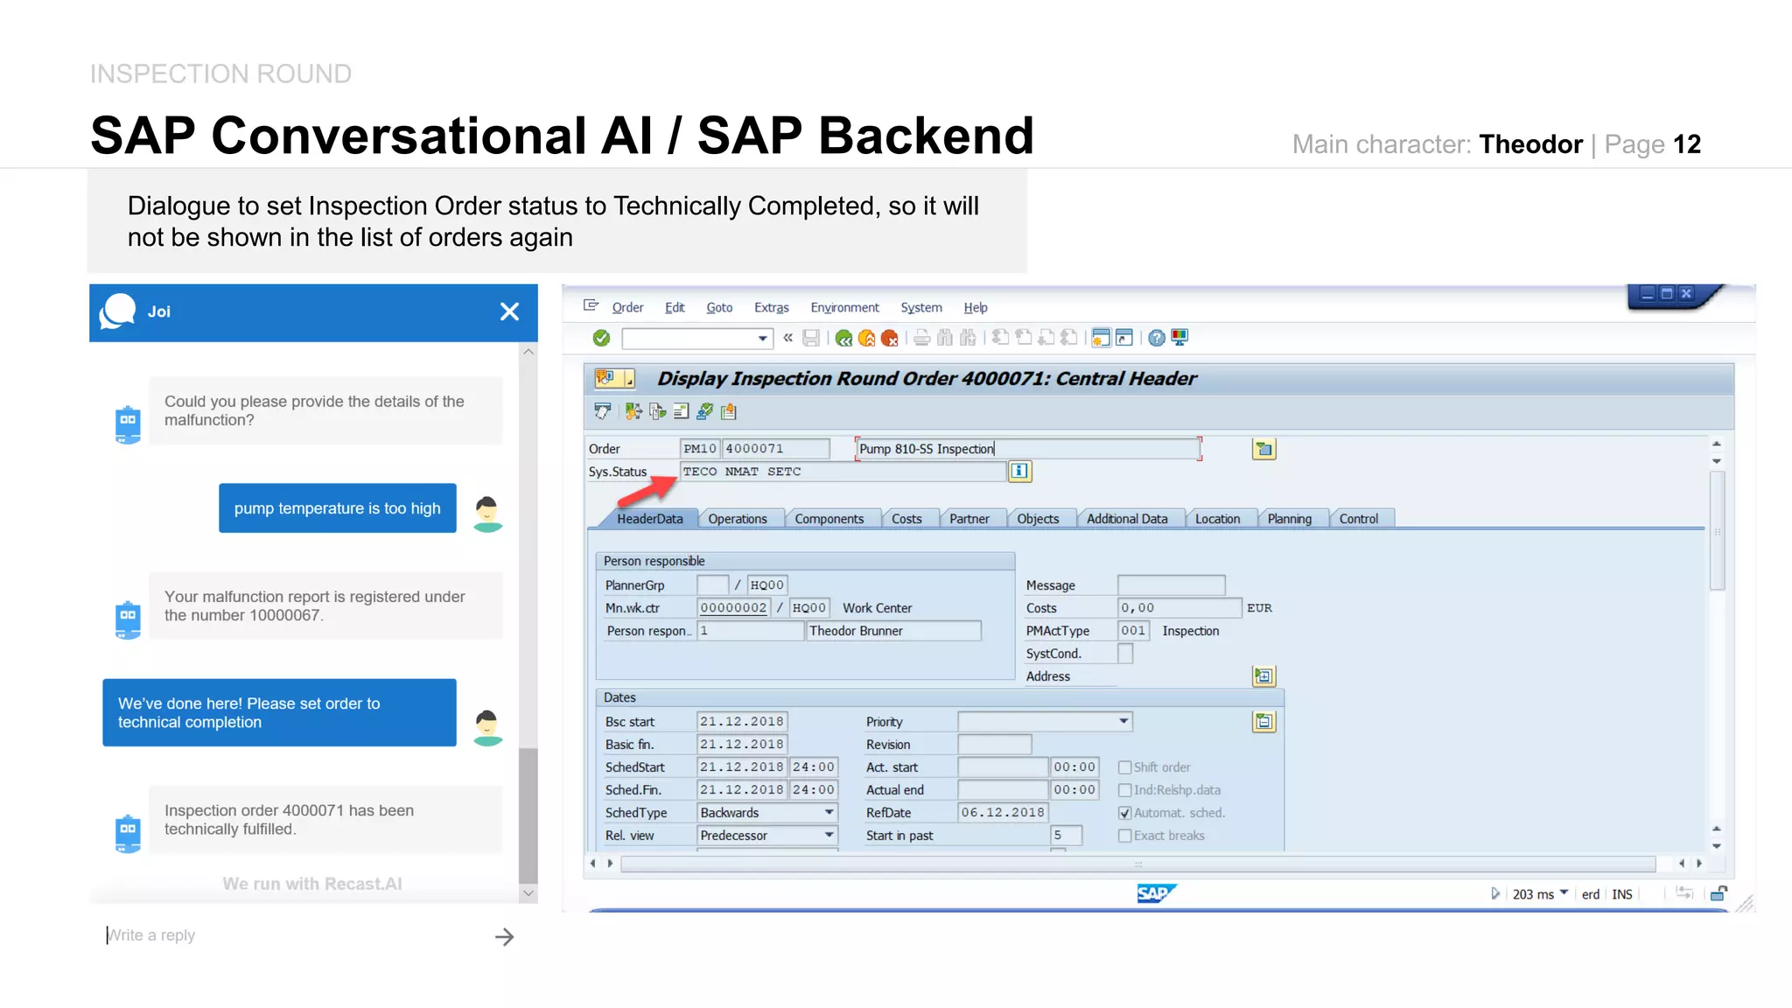Click the green Enter checkmark icon
The image size is (1792, 1008).
coord(601,338)
